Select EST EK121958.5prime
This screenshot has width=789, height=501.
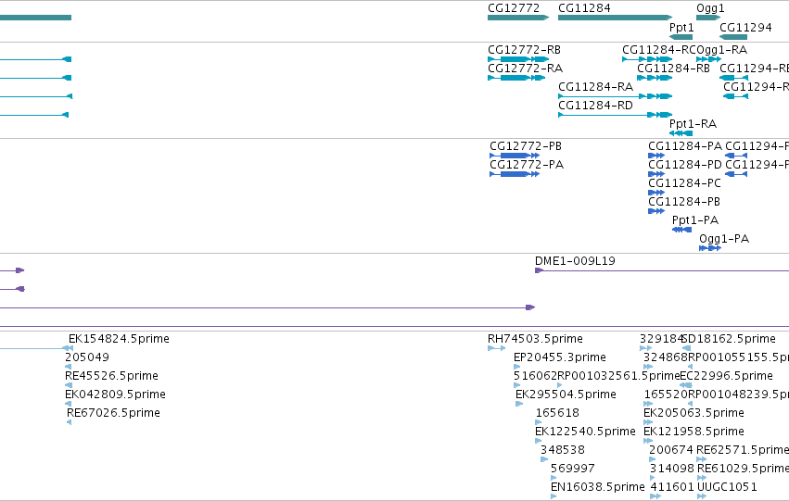pos(694,432)
